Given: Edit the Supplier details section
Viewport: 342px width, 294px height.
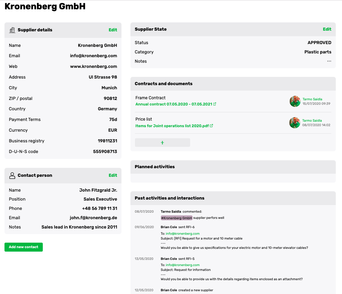Looking at the screenshot, I should [113, 30].
